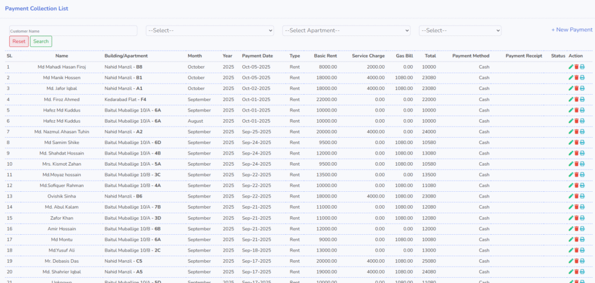Click the Status column header
595x283 pixels.
tap(558, 56)
